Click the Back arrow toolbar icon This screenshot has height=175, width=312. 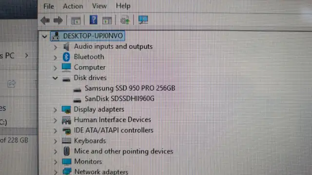click(45, 20)
